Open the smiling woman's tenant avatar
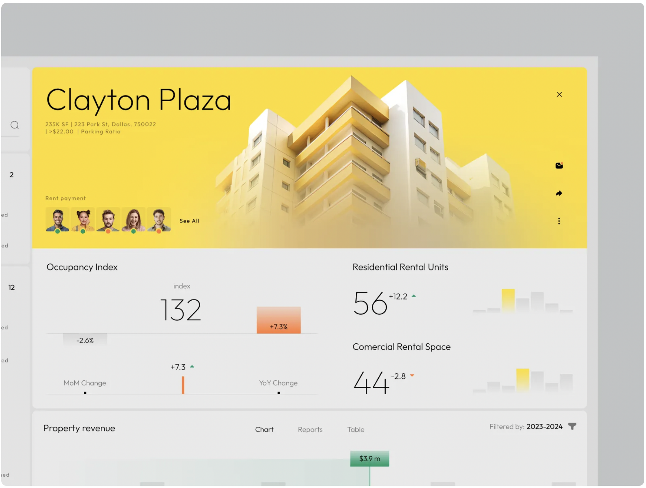The image size is (646, 488). tap(133, 219)
